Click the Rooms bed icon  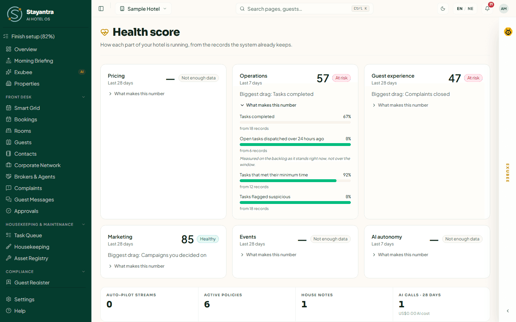[9, 131]
